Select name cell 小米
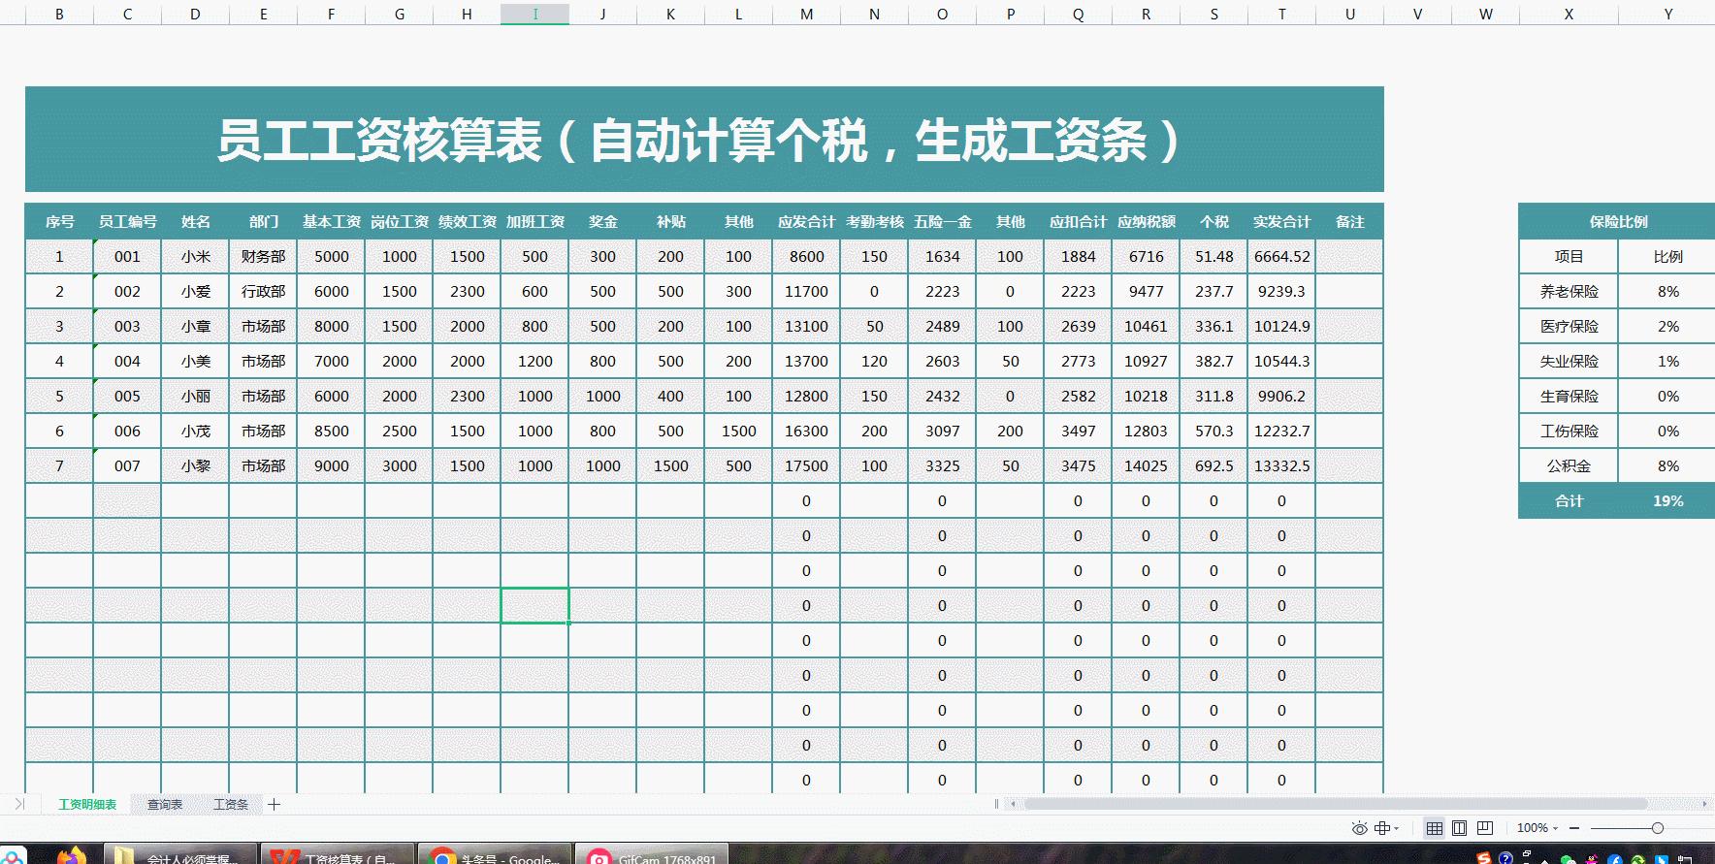1715x864 pixels. pos(196,257)
